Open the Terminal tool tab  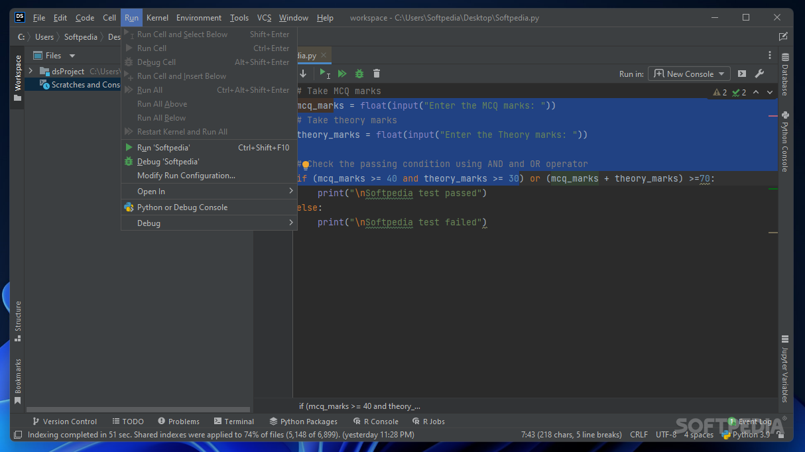pyautogui.click(x=234, y=422)
